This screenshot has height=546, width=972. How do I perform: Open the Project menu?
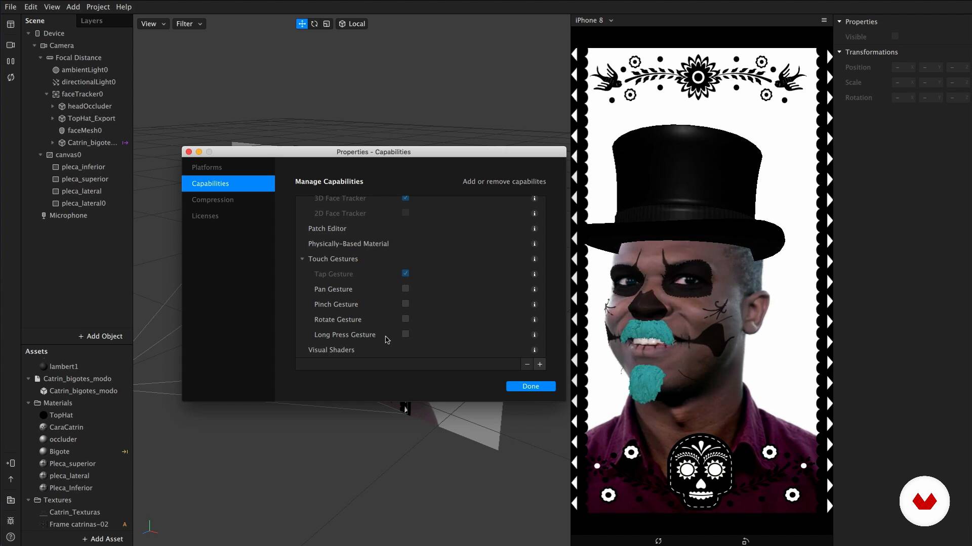[x=98, y=7]
